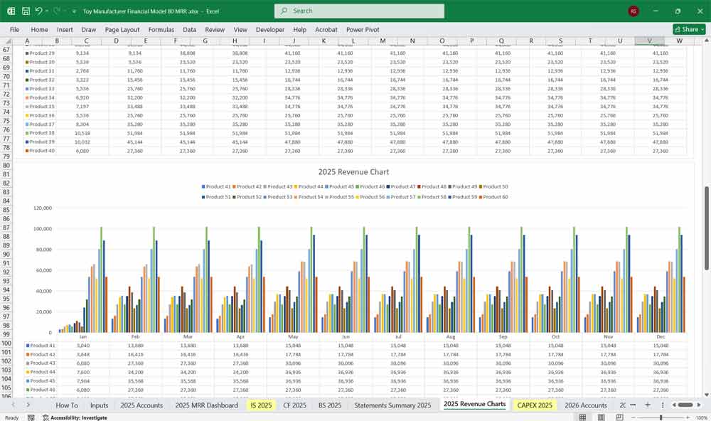Switch to Page Layout view
This screenshot has height=421, width=711.
pos(601,417)
